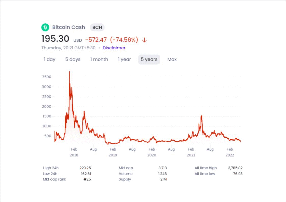Click the USD currency label

point(78,40)
